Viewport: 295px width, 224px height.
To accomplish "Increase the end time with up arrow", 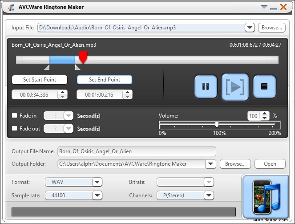I will [128, 92].
